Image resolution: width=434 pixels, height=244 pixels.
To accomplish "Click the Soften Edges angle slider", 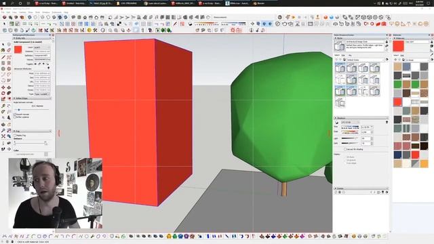I will 32,110.
